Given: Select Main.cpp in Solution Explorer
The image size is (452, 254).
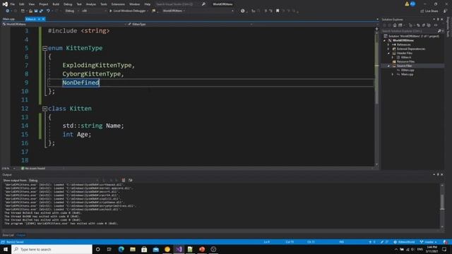Looking at the screenshot, I should pos(407,74).
